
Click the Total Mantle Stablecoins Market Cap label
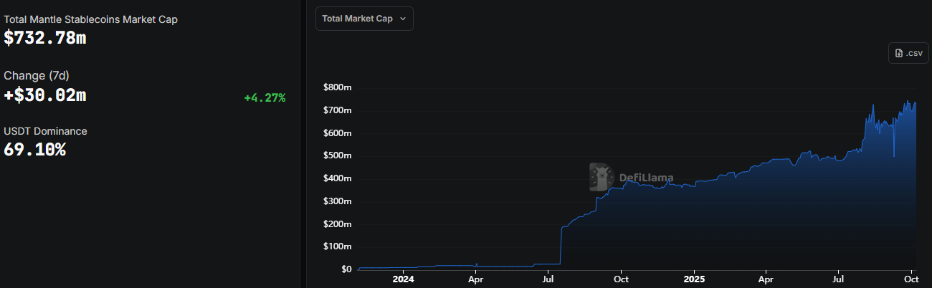coord(90,19)
